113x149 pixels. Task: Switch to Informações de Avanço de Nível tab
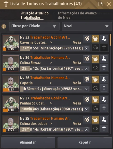point(77,15)
